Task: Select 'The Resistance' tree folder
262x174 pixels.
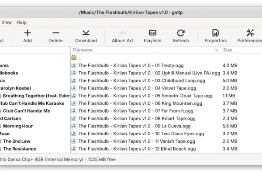Action: pos(20,149)
